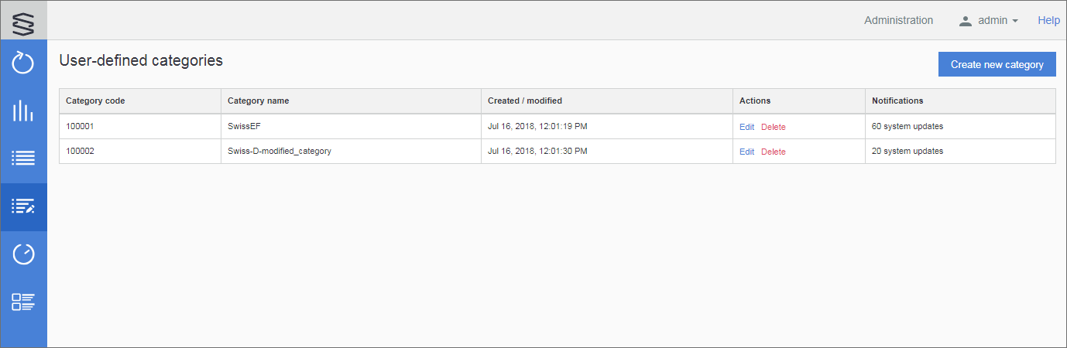
Task: Open the circular refresh sidebar icon
Action: 23,63
